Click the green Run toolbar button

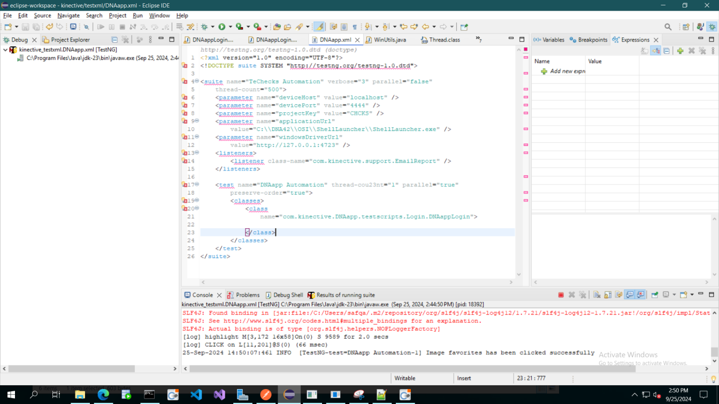221,27
